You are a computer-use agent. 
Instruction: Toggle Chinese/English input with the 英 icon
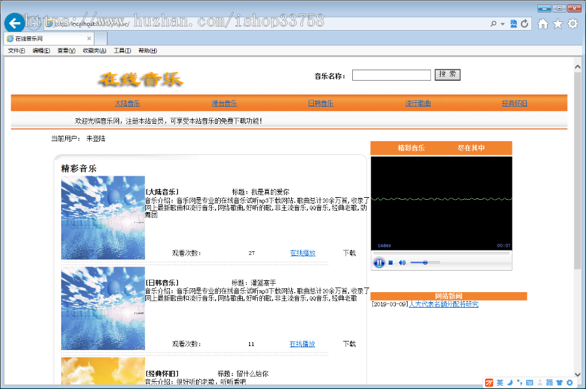click(501, 382)
